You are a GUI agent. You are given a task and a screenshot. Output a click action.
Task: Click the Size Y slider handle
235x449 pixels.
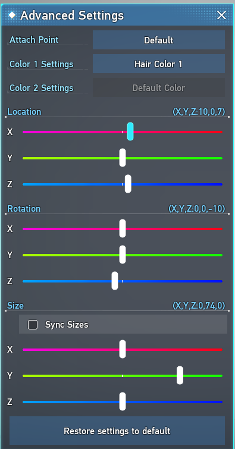pyautogui.click(x=180, y=375)
